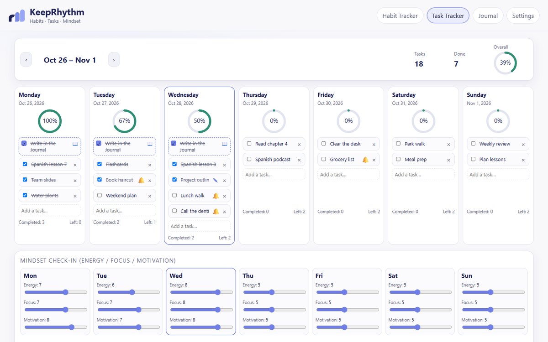Remove the Park walk task
The image size is (548, 342).
(448, 144)
